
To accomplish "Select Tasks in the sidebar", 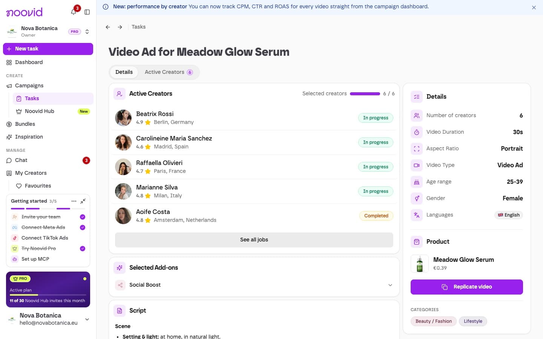I will click(53, 98).
